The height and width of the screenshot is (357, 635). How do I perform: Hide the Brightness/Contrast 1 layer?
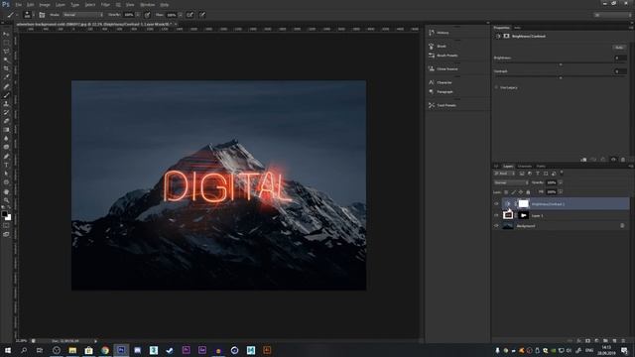tap(496, 203)
